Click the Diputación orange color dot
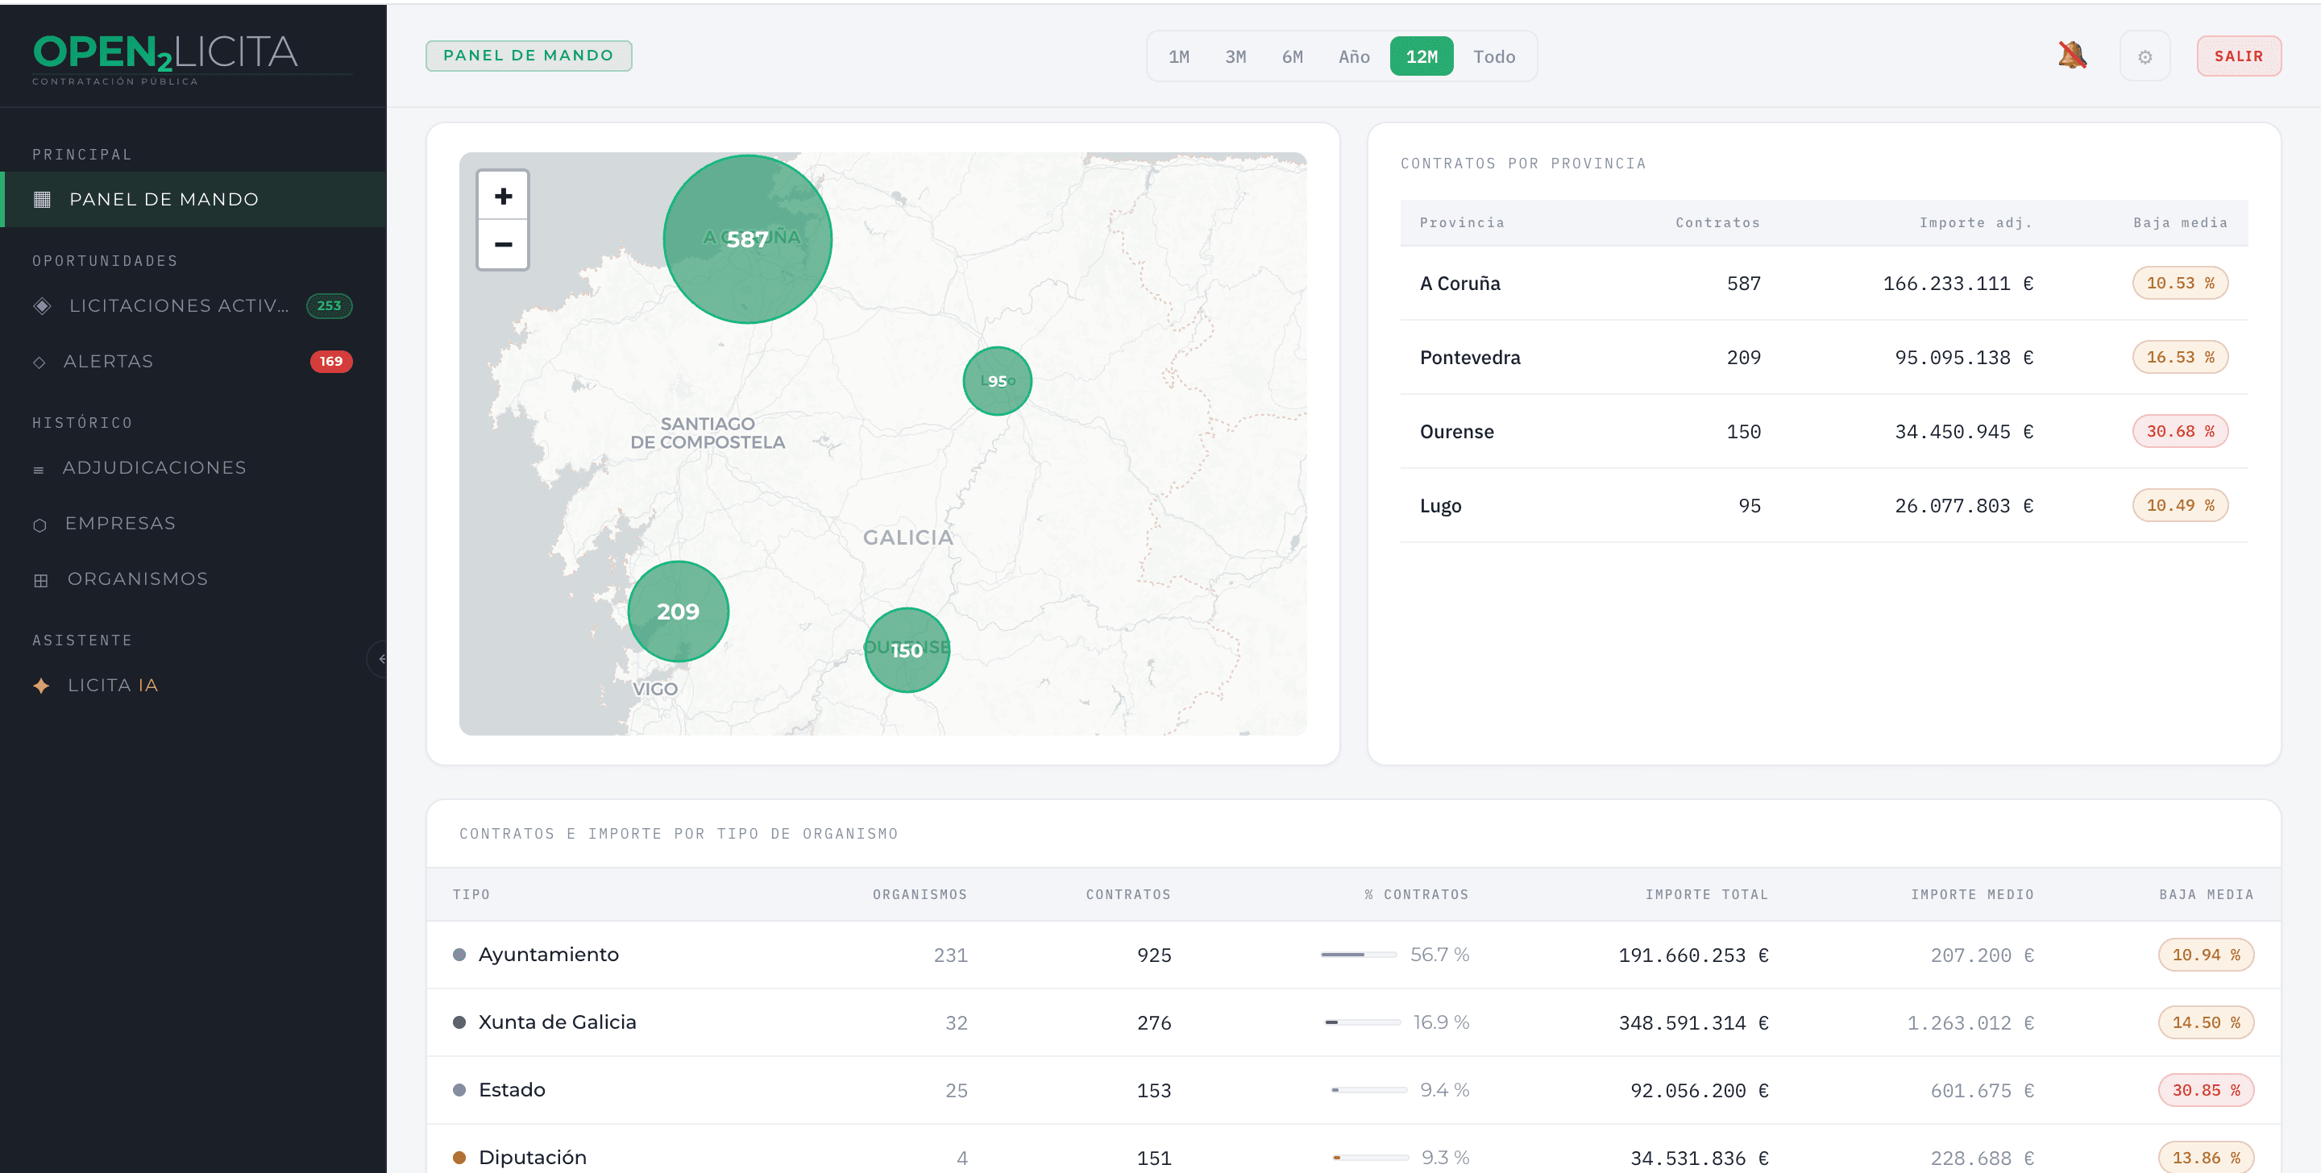 click(459, 1158)
